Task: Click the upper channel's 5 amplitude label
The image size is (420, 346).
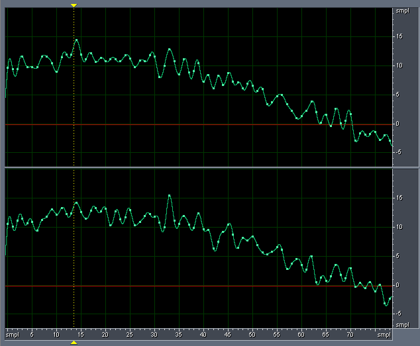Action: [x=397, y=95]
